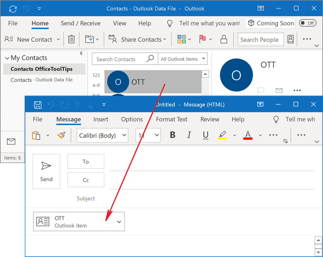Viewport: 323px width, 257px height.
Task: Open File menu in Outlook Contacts window
Action: [13, 23]
